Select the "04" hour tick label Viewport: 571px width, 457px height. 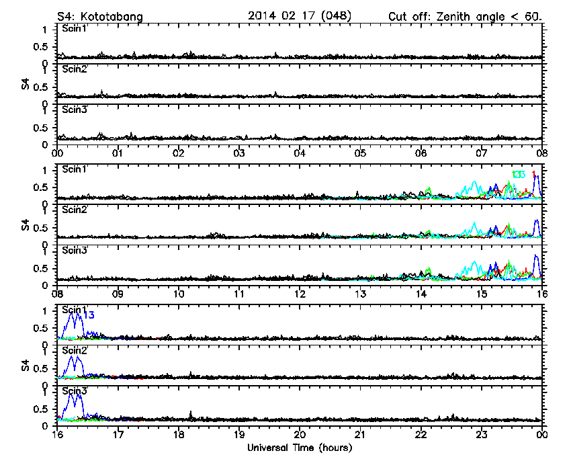(x=300, y=153)
